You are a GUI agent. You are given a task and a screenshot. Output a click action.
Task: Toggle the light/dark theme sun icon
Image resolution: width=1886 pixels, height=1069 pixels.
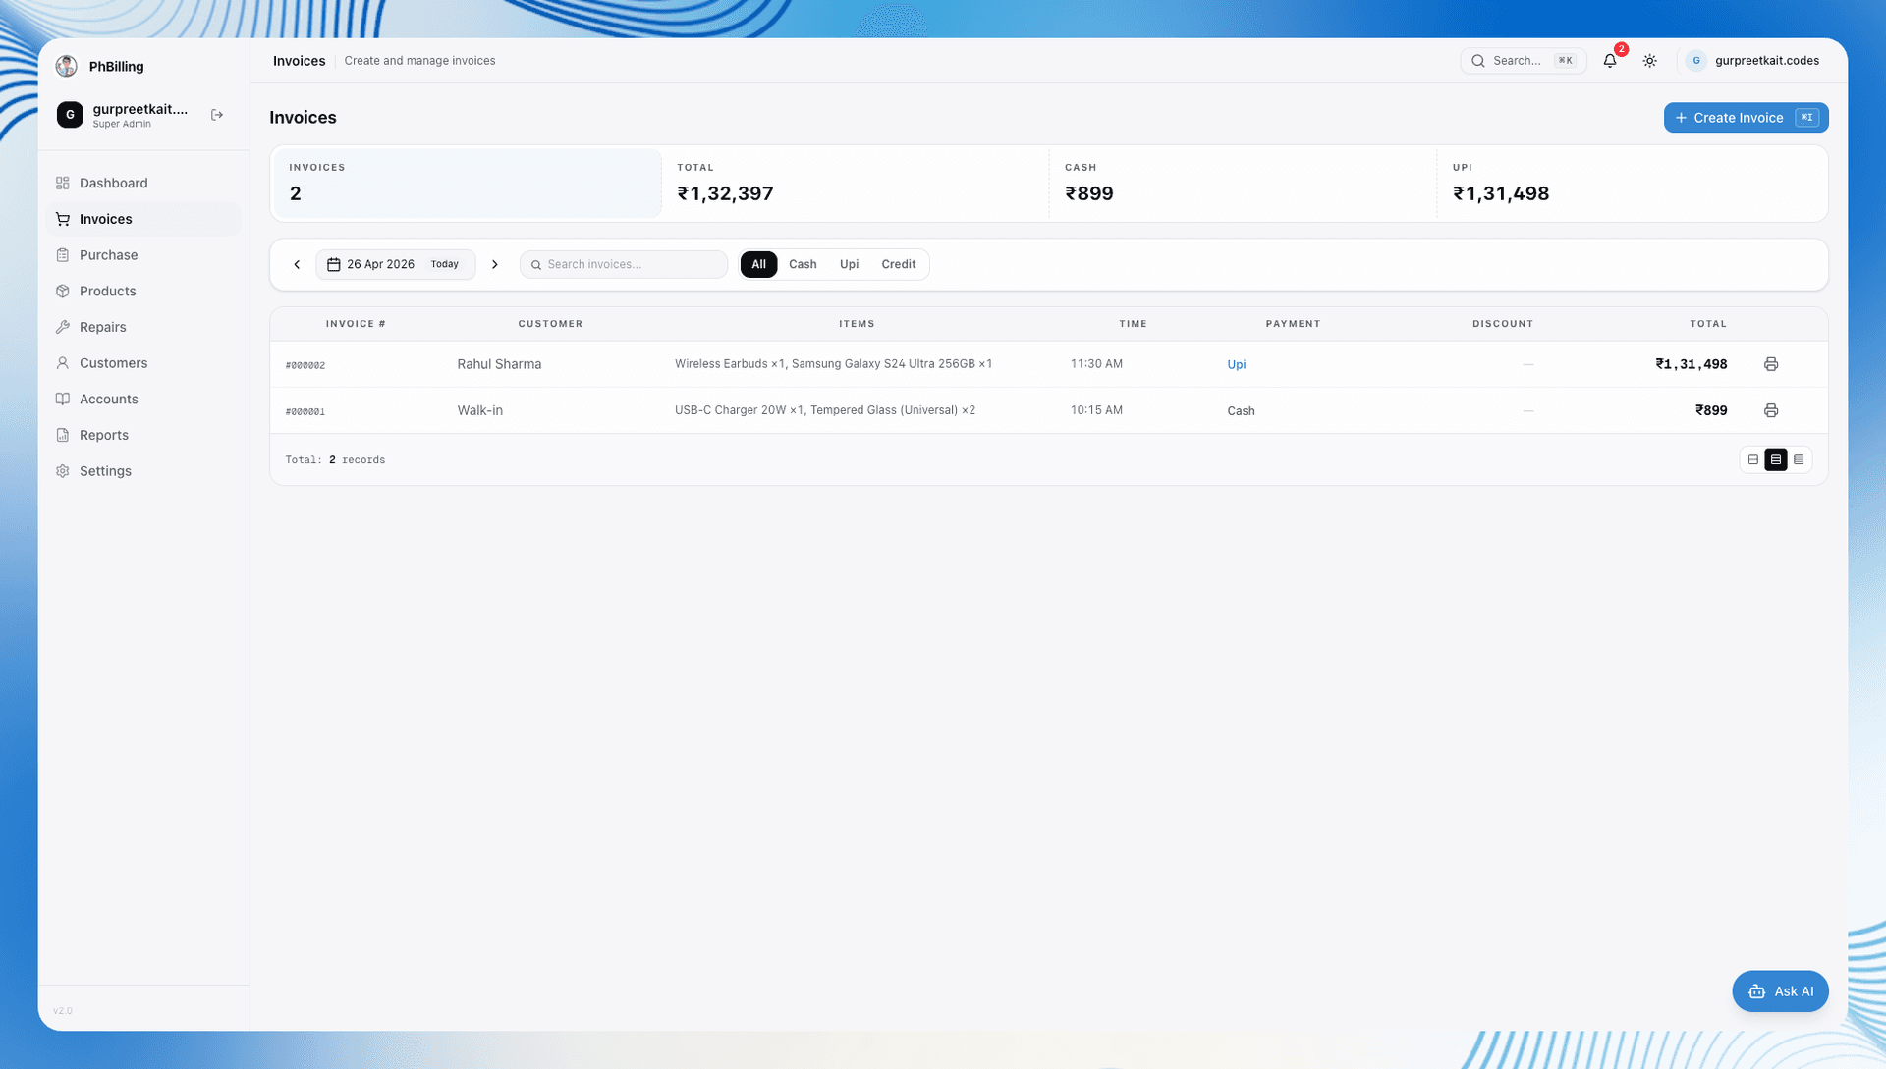click(1650, 61)
